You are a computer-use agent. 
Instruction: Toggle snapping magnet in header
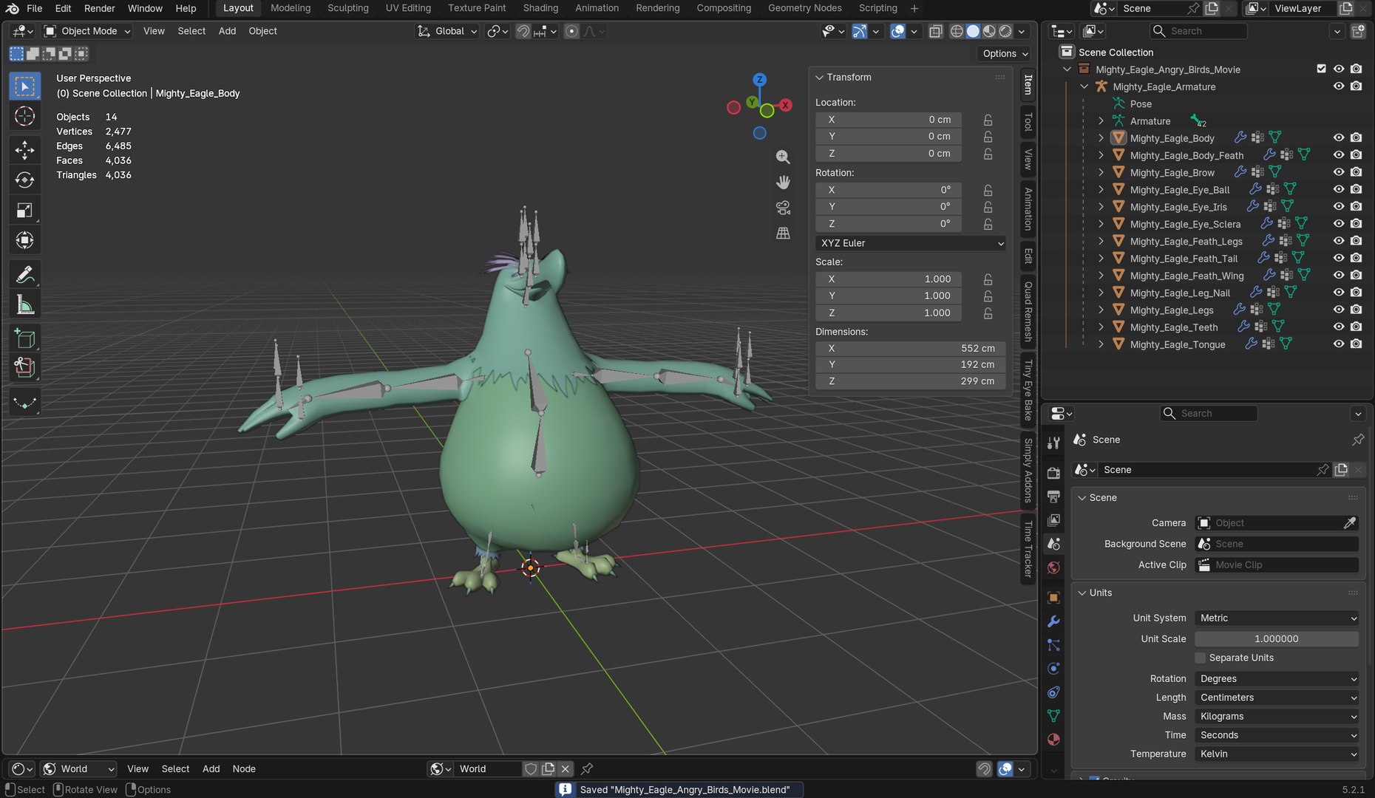click(x=523, y=31)
